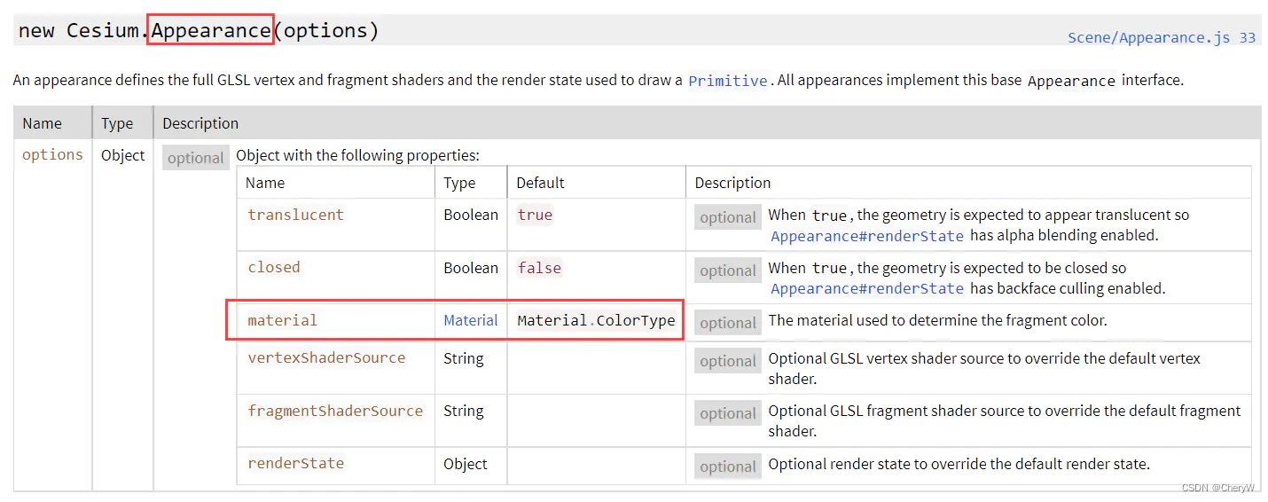Click the optional badge in material row
This screenshot has width=1268, height=502.
tap(728, 323)
